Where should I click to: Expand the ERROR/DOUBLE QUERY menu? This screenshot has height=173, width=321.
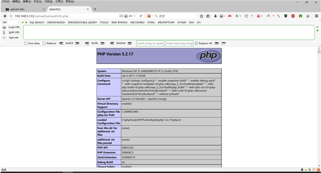83,22
